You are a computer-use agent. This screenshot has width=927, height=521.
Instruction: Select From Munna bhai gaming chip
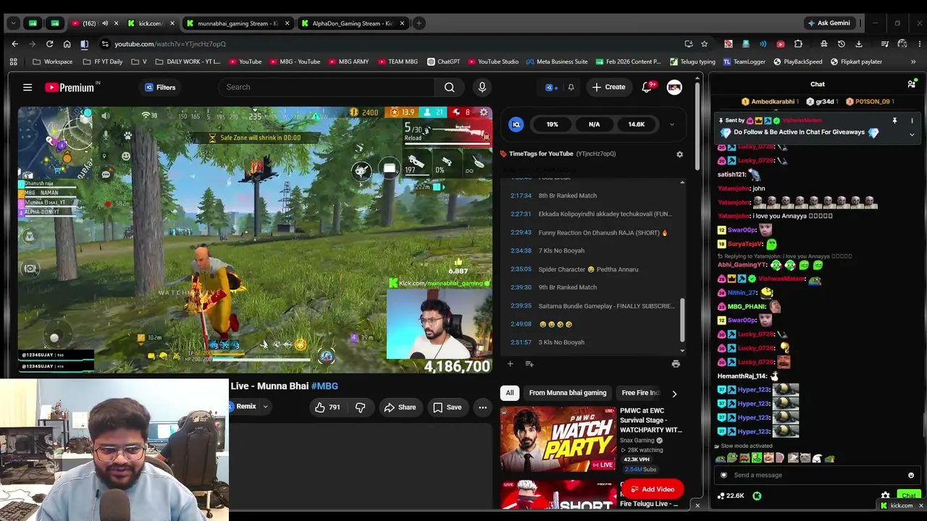point(568,393)
